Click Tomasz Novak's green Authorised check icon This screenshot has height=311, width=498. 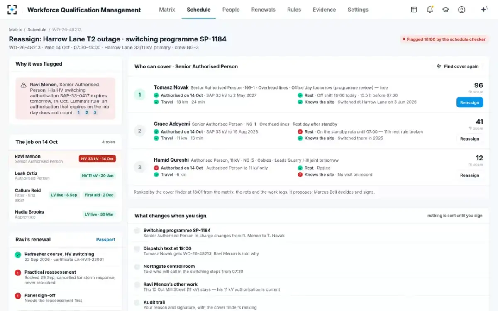tap(156, 95)
